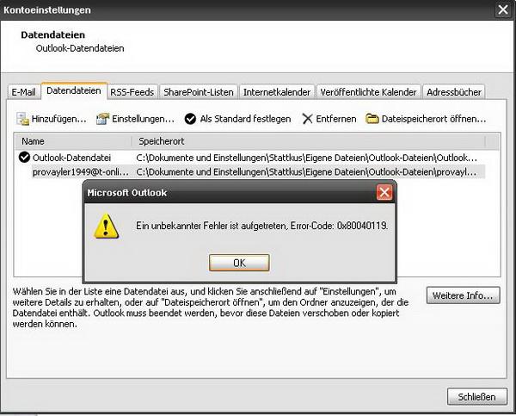Open the RSS-Feeds tab
Screen dimensions: 516x416
coord(132,92)
